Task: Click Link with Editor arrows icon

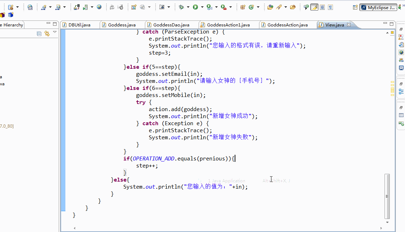Action: click(x=47, y=33)
